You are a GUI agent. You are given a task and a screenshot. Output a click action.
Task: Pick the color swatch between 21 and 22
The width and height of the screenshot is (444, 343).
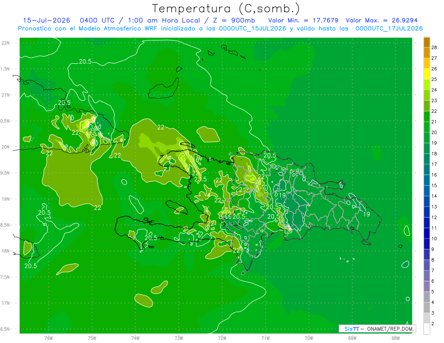point(427,117)
